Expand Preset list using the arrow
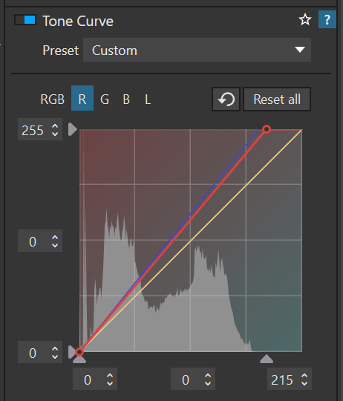The width and height of the screenshot is (343, 401). click(x=299, y=50)
